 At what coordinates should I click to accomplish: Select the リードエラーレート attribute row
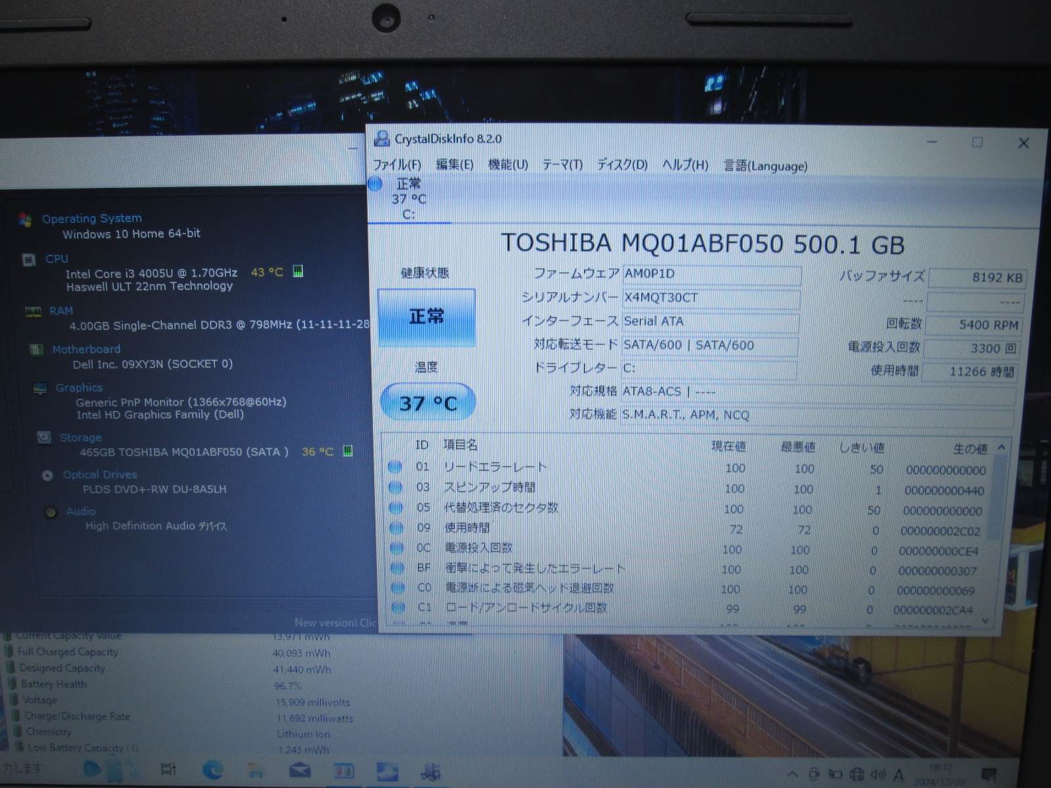pos(688,468)
